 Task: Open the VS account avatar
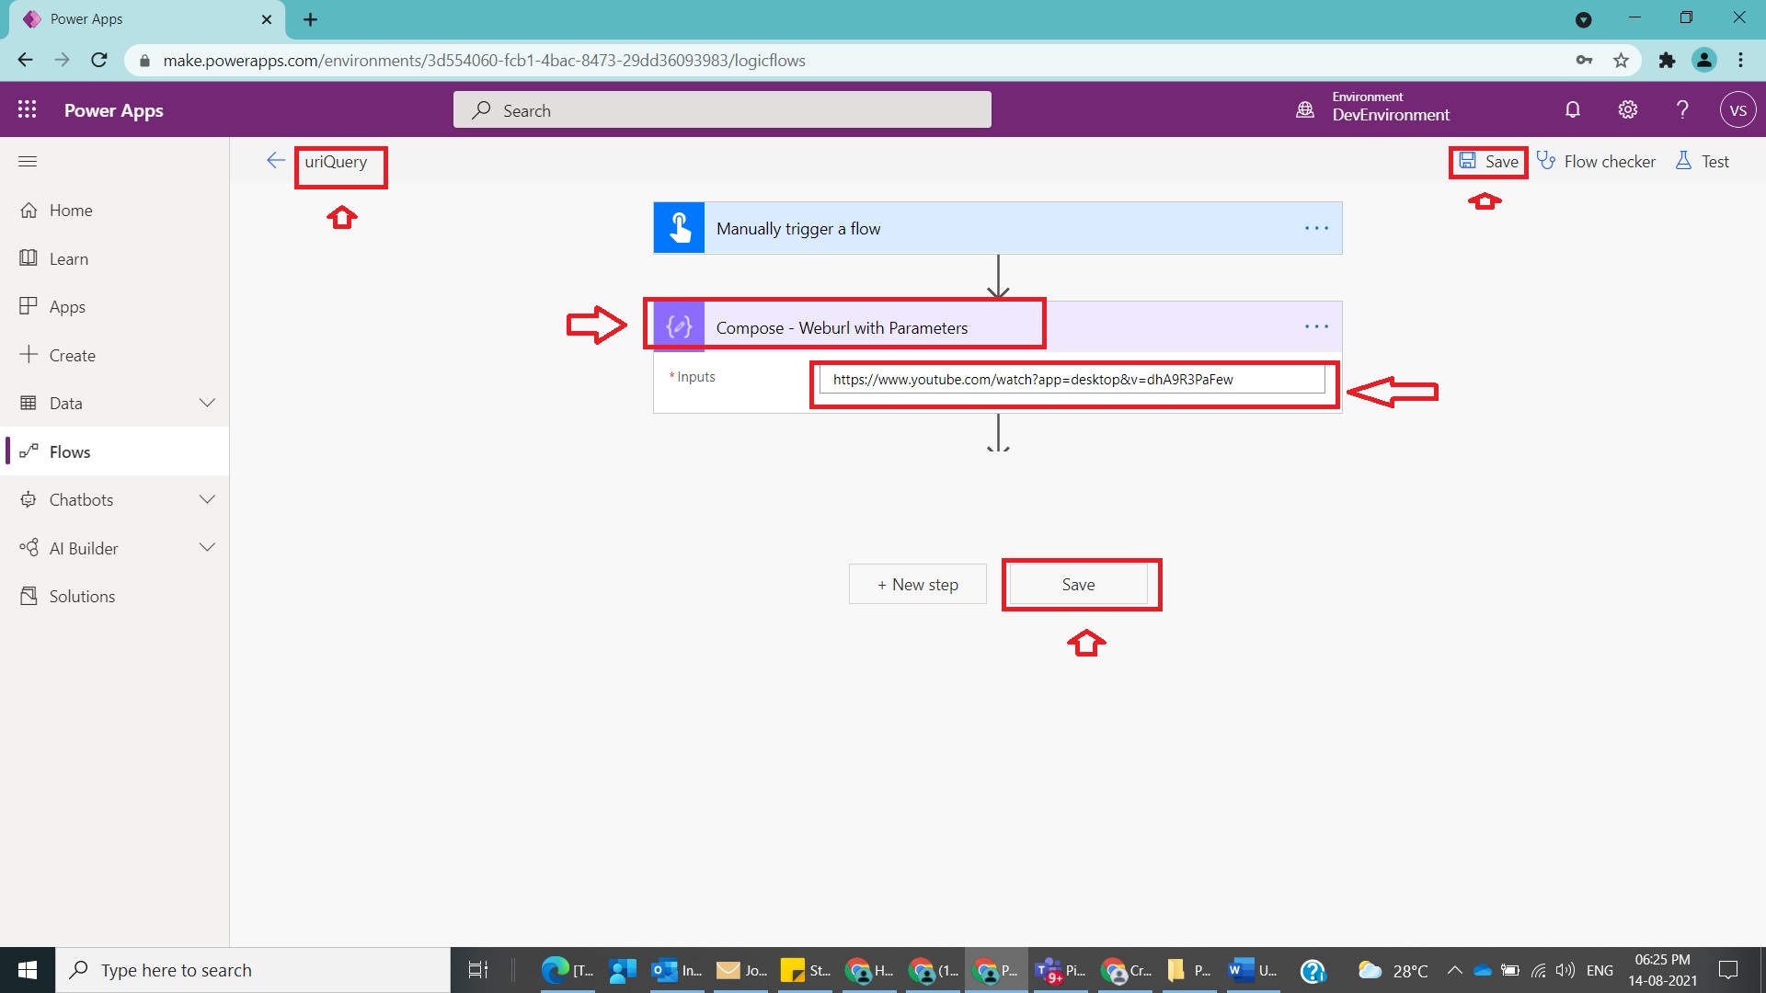pyautogui.click(x=1739, y=108)
